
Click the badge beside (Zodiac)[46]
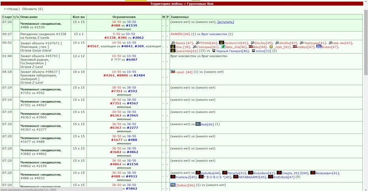[x=173, y=185]
